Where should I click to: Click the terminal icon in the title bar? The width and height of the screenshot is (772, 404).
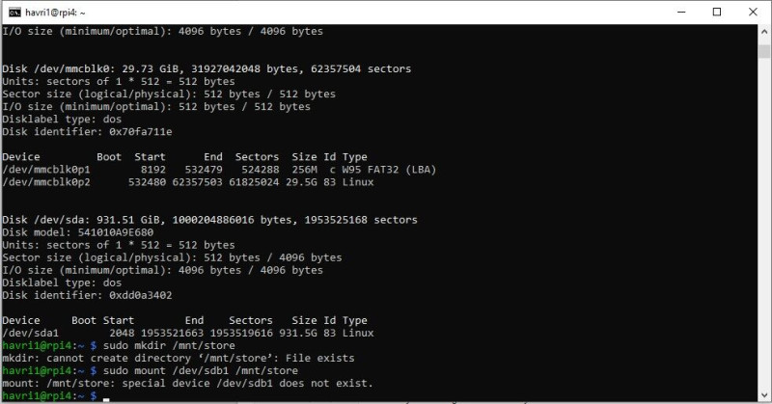pos(14,13)
